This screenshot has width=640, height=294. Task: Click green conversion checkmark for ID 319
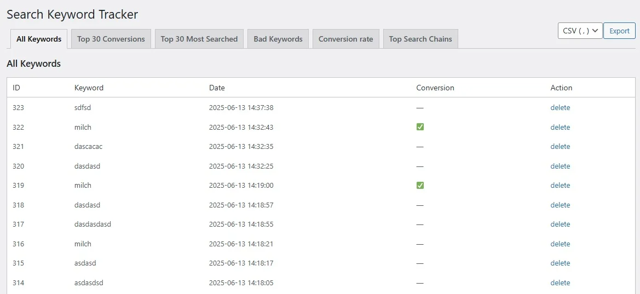pyautogui.click(x=420, y=185)
